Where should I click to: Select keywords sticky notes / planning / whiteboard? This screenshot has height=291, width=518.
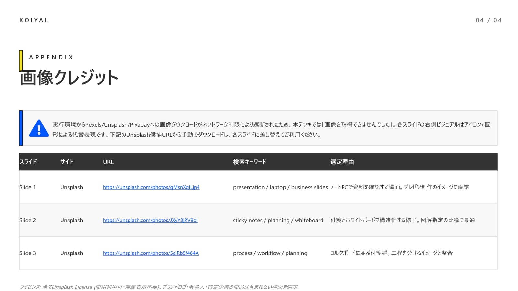(x=278, y=220)
